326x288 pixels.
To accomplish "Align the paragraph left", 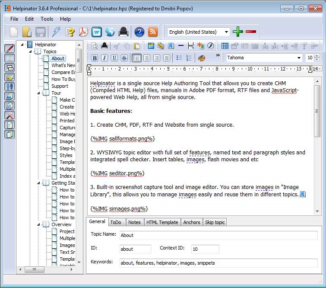I will click(137, 58).
